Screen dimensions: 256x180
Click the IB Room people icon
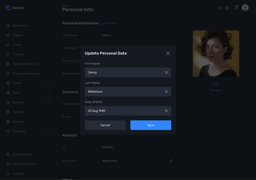click(x=8, y=102)
